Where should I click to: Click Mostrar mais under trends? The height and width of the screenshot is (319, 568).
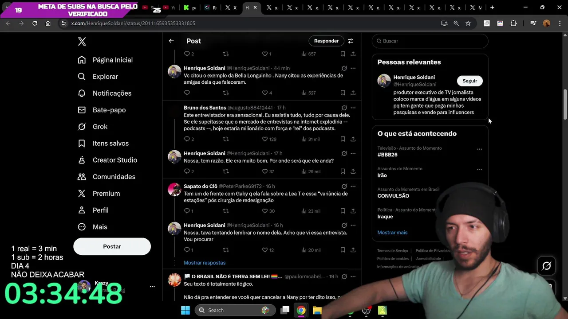392,232
